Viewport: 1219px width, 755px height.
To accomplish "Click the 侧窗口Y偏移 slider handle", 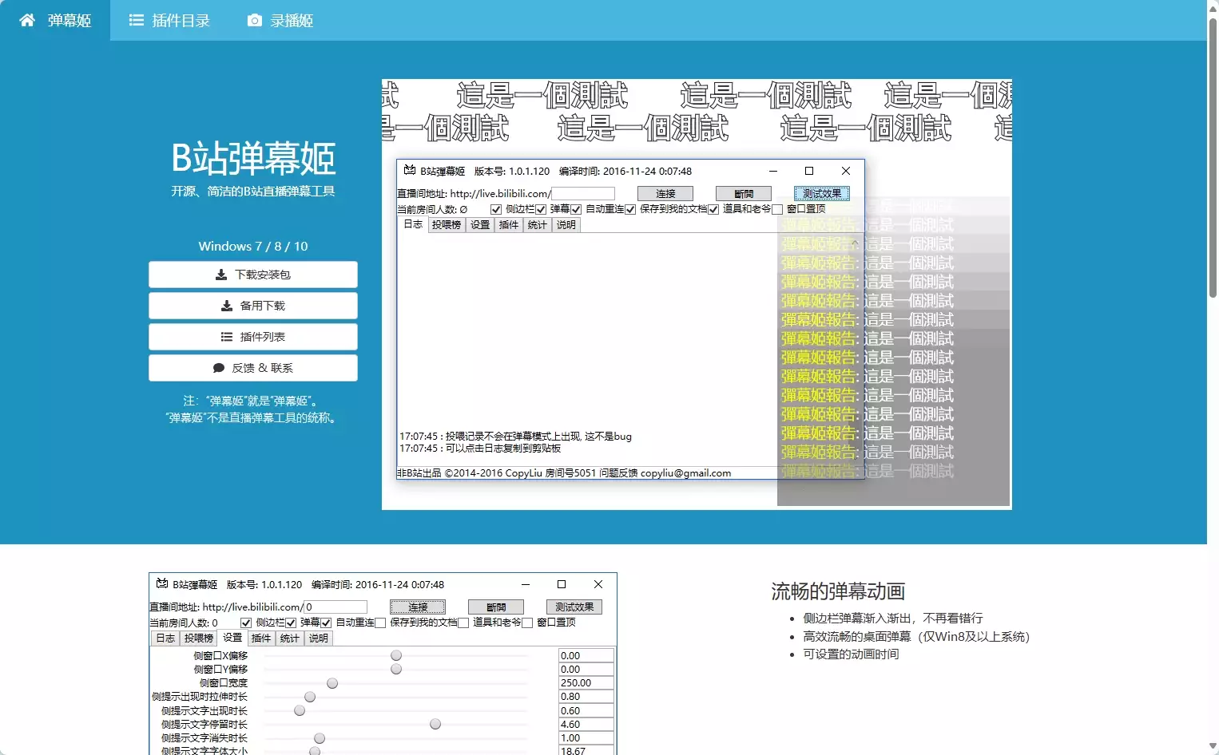I will click(396, 669).
